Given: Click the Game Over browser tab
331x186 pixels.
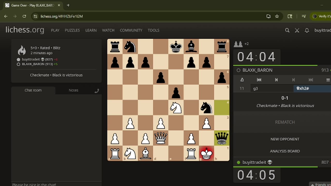Looking at the screenshot, I should (32, 5).
